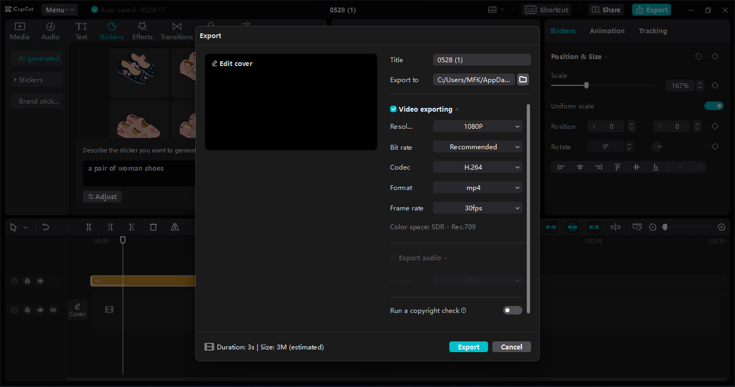This screenshot has height=387, width=735.
Task: Click Edit cover in the export preview
Action: tap(232, 64)
